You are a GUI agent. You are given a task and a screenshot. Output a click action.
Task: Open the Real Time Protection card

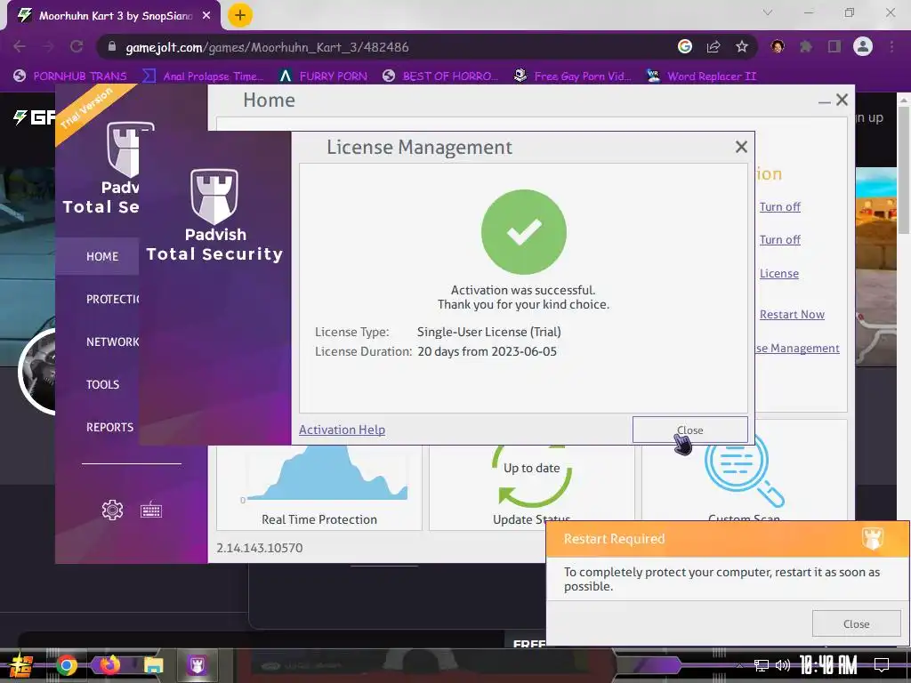[319, 488]
